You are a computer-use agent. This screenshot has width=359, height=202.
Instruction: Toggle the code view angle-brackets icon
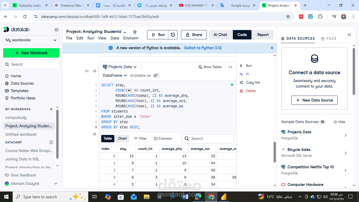tap(230, 67)
